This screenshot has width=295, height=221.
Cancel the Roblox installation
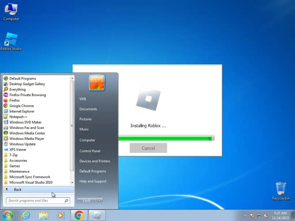click(x=148, y=148)
